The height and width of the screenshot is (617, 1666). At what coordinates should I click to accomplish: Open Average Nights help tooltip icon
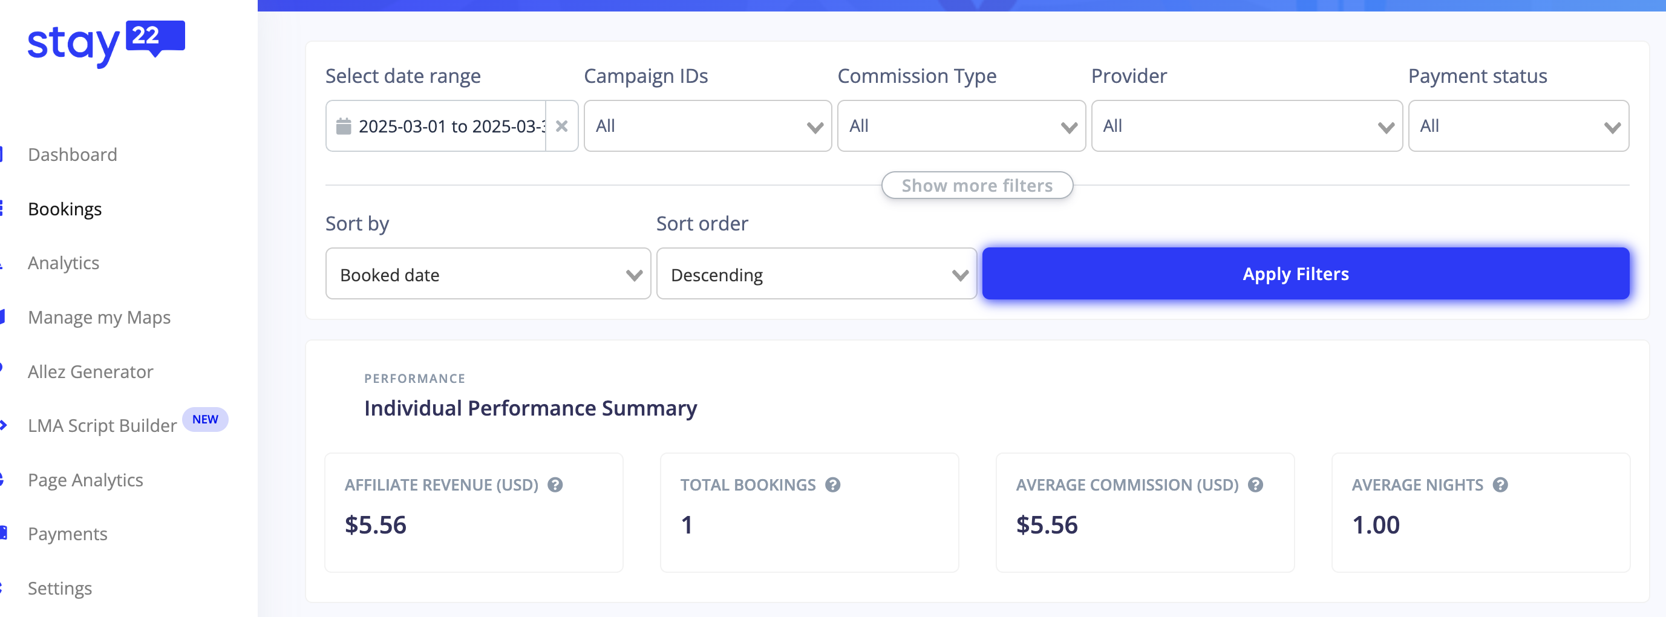pyautogui.click(x=1500, y=485)
